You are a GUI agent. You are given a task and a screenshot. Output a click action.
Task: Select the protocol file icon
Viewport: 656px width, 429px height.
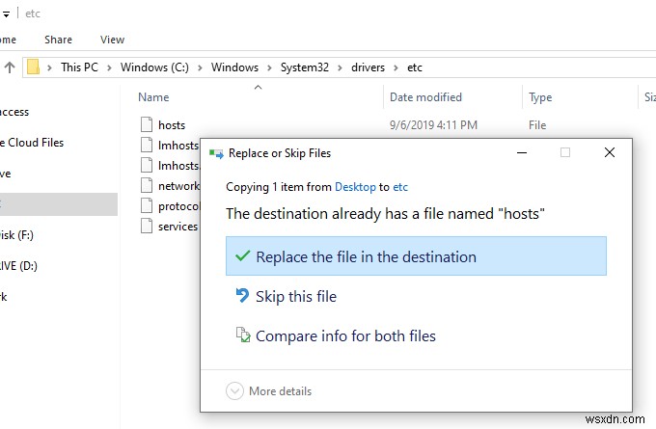[147, 205]
